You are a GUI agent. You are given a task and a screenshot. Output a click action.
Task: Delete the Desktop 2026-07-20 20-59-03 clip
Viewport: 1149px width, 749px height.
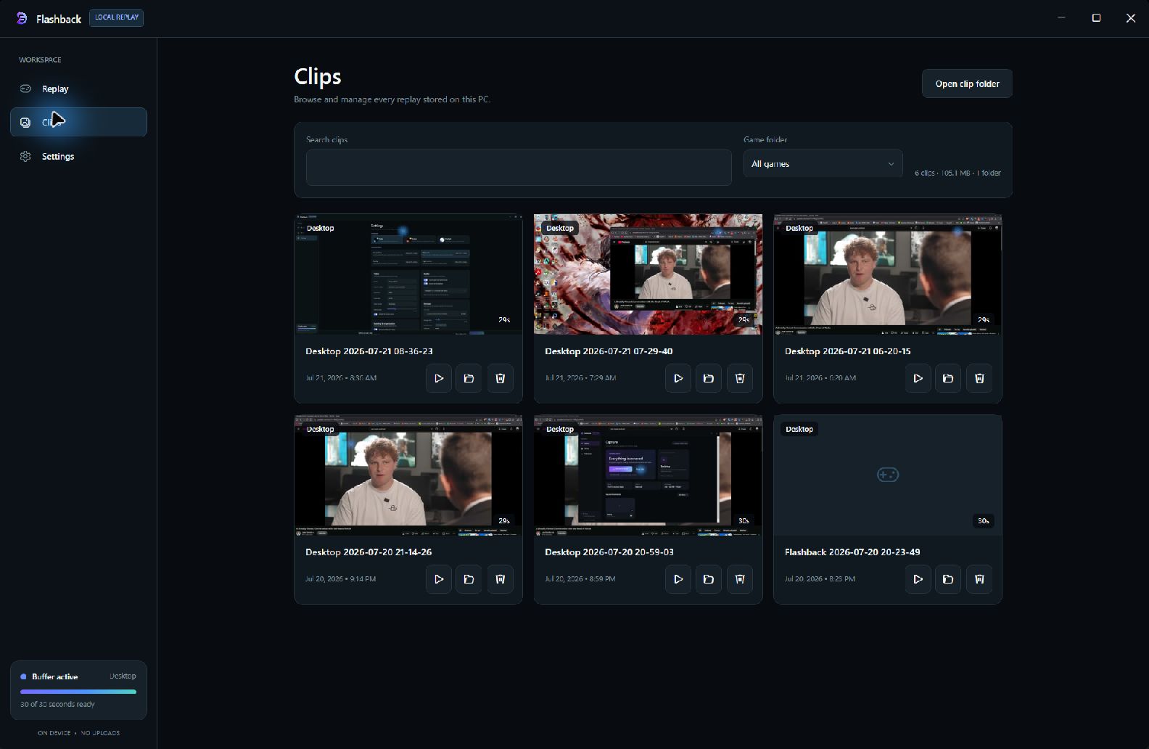(x=740, y=579)
